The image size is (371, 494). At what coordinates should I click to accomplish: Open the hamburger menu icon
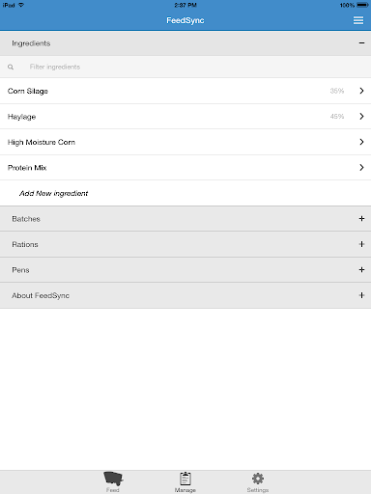[x=358, y=20]
